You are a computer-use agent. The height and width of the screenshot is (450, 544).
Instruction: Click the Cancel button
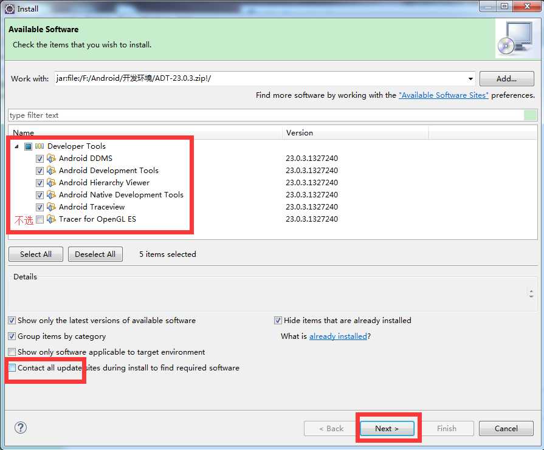506,429
